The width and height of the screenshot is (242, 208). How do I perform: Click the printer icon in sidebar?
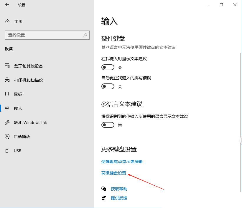(x=7, y=80)
